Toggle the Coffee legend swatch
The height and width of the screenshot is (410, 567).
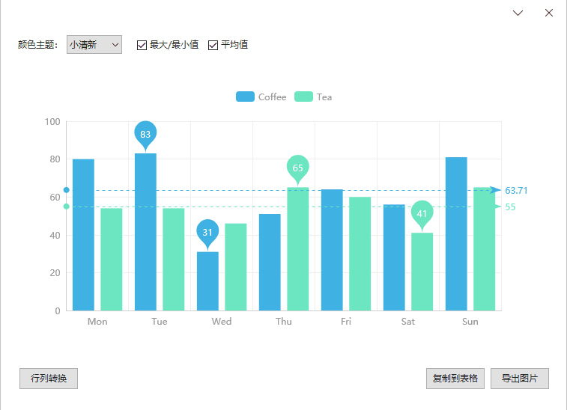245,97
